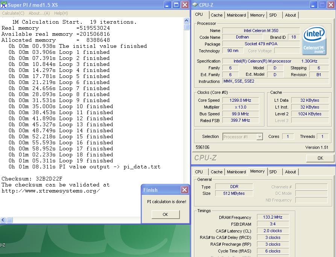Expand the Processor #1 selection dropdown

click(260, 137)
